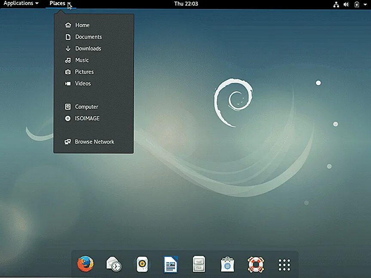Open the Applications menu
Screen dimensions: 371x278
coord(21,3)
